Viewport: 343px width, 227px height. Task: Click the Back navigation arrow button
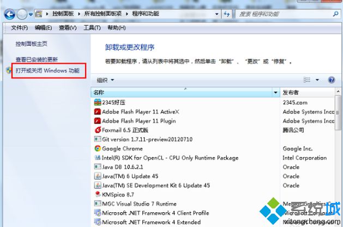tap(10, 14)
